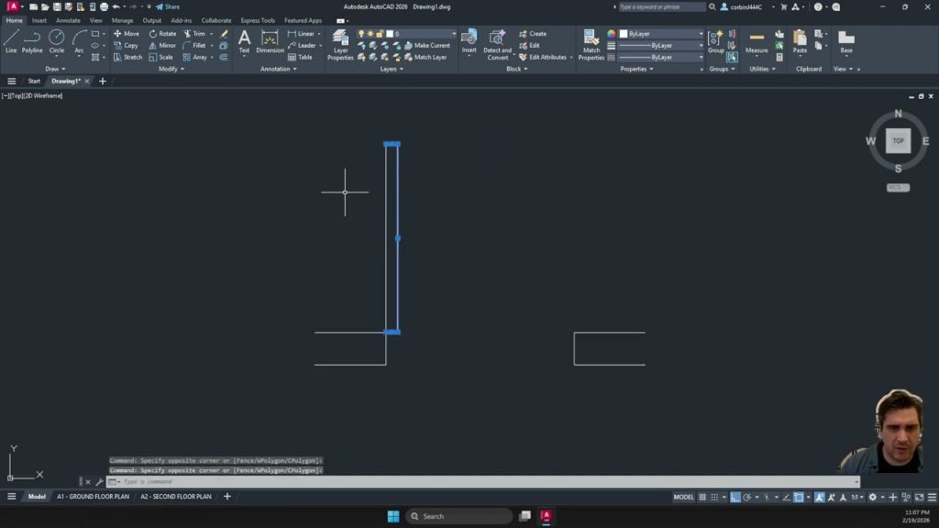This screenshot has height=528, width=939.
Task: Choose the Mirror tool
Action: click(161, 45)
